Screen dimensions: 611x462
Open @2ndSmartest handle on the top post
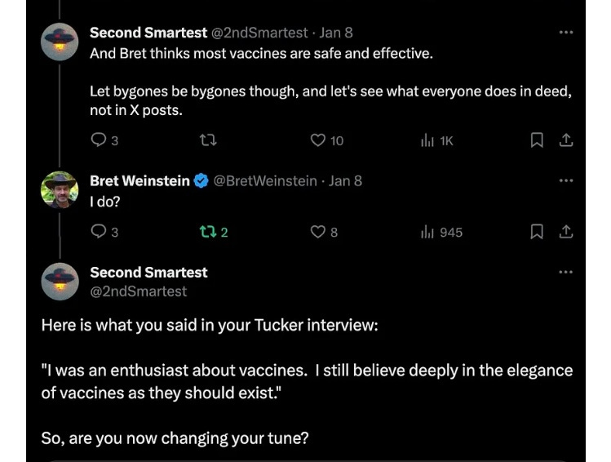(x=259, y=33)
